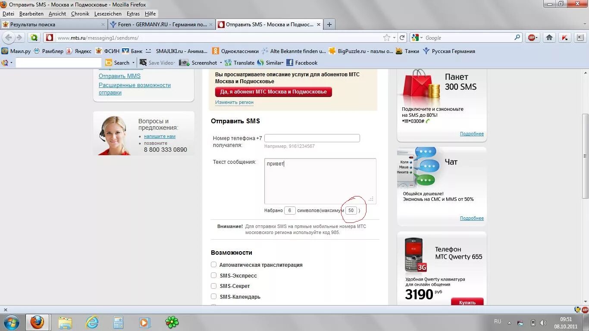Click in the Текст сообщения textarea
This screenshot has width=589, height=331.
[x=320, y=181]
